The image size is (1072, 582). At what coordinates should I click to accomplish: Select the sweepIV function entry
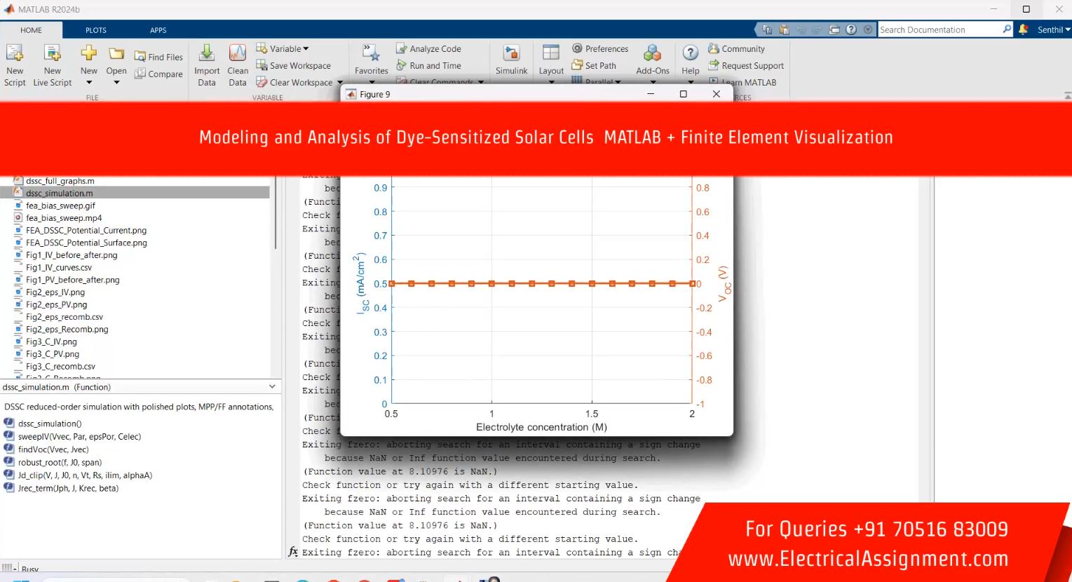pyautogui.click(x=79, y=436)
